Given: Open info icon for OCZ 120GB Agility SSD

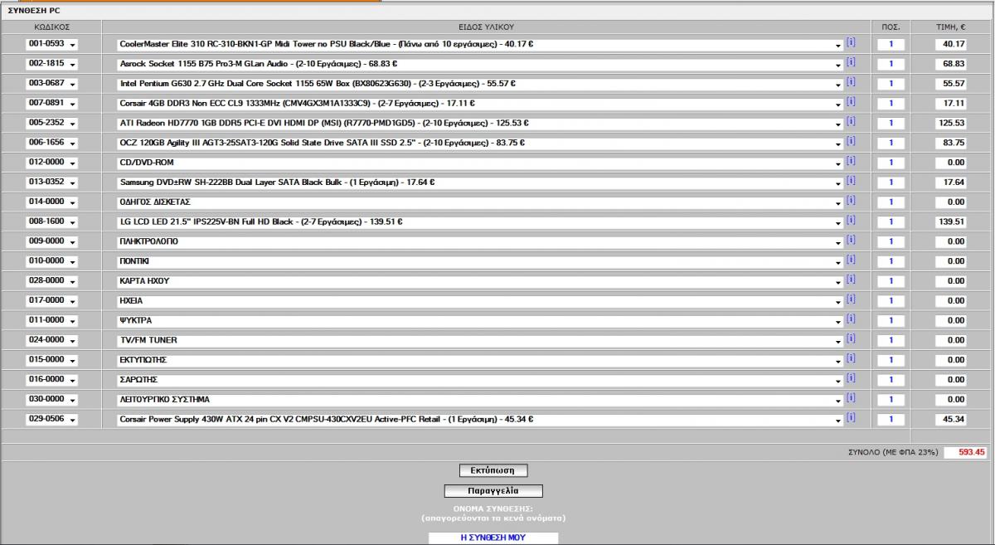Looking at the screenshot, I should coord(851,142).
